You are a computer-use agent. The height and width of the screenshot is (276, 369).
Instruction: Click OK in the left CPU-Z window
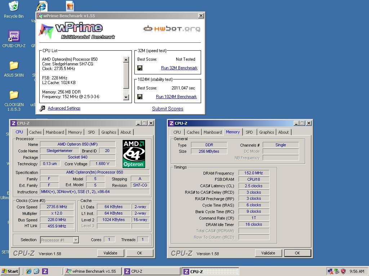[x=139, y=253]
